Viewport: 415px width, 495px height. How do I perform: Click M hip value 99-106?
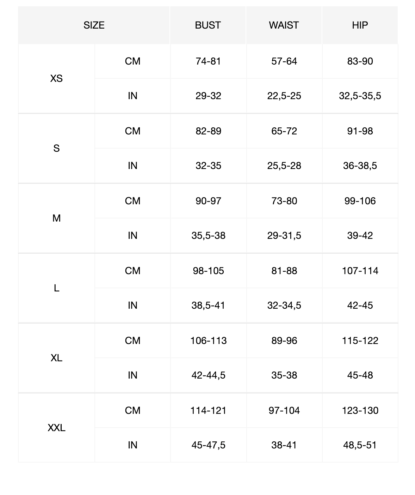coord(360,201)
